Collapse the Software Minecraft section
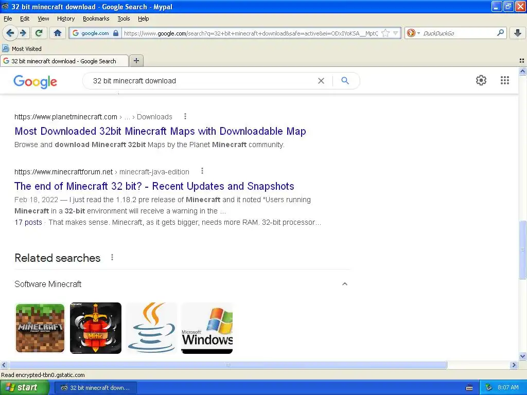 [344, 284]
